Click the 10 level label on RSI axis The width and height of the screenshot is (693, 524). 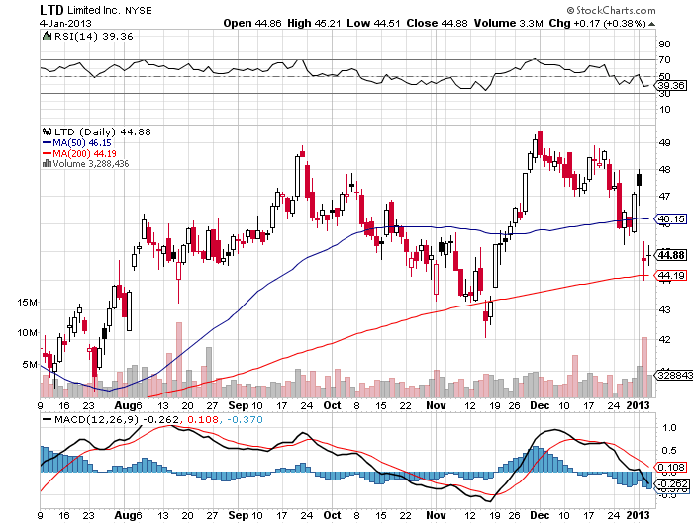click(664, 109)
